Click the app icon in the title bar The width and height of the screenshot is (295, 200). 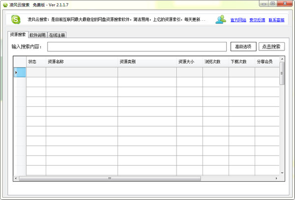pos(5,4)
